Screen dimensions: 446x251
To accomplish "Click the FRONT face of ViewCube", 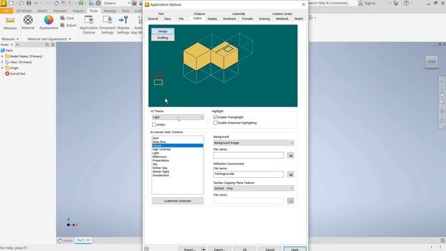I will point(431,62).
